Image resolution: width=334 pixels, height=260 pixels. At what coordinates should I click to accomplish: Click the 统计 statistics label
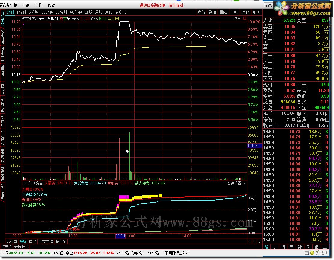click(237, 19)
